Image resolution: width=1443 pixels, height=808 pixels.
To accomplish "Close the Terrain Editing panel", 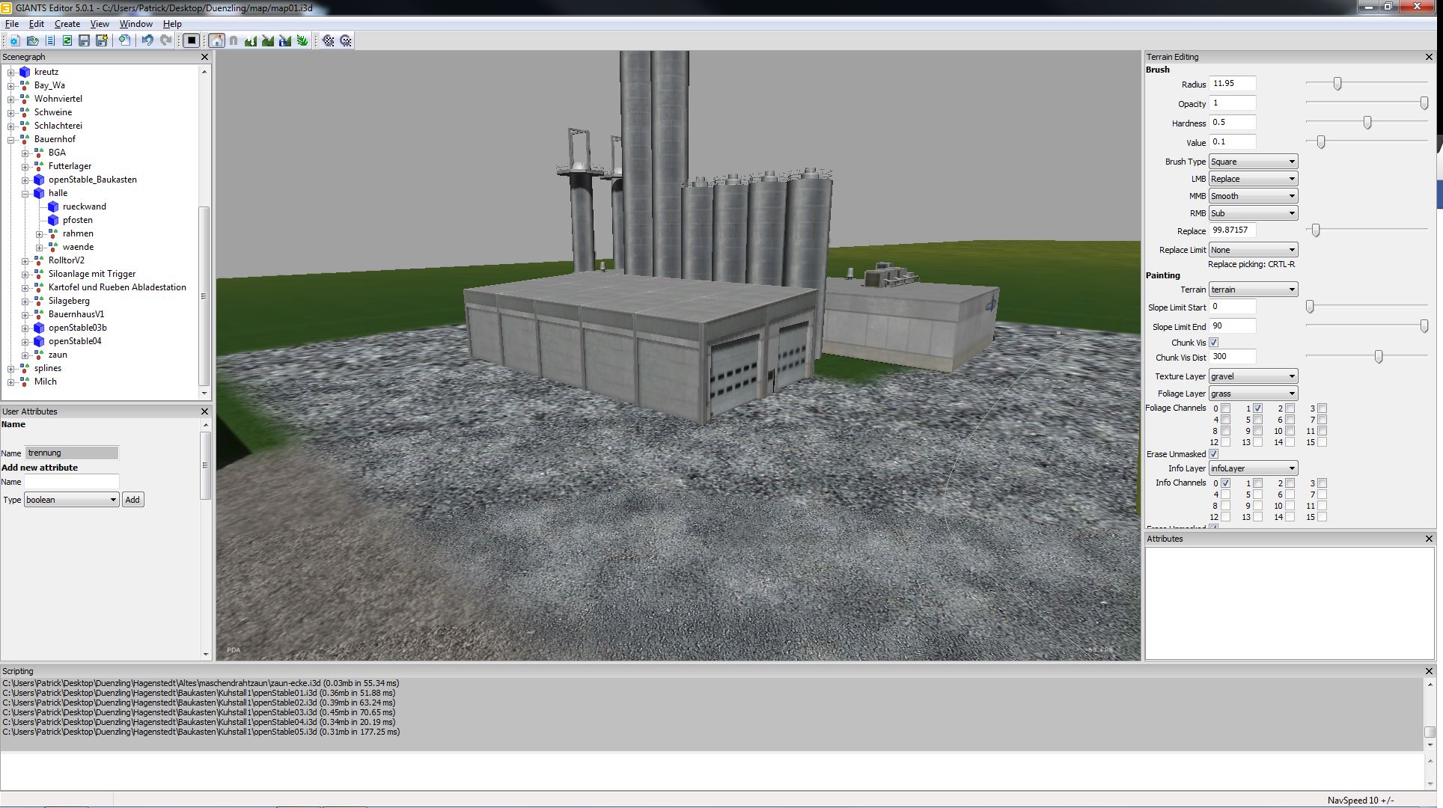I will coord(1429,57).
